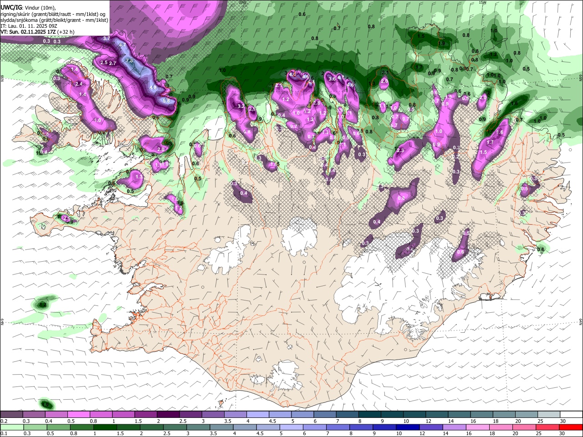Screen dimensions: 583x437
Task: Click the 1–1.5 swatch in the upper snow scale
Action: [123, 414]
